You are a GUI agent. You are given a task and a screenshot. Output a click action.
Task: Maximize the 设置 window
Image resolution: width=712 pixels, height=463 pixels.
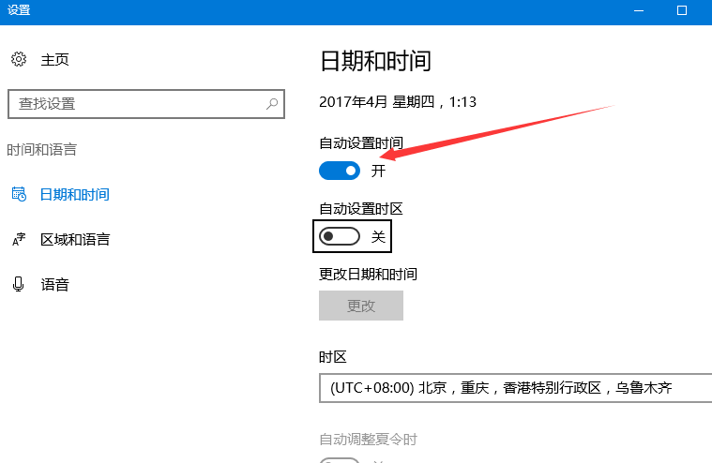point(683,10)
